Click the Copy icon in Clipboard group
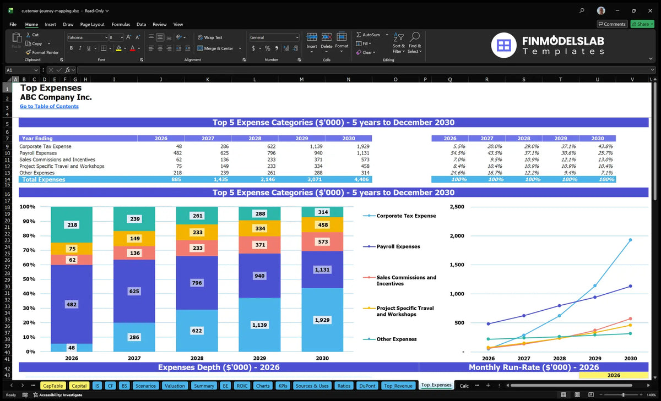This screenshot has height=401, width=661. tap(29, 43)
